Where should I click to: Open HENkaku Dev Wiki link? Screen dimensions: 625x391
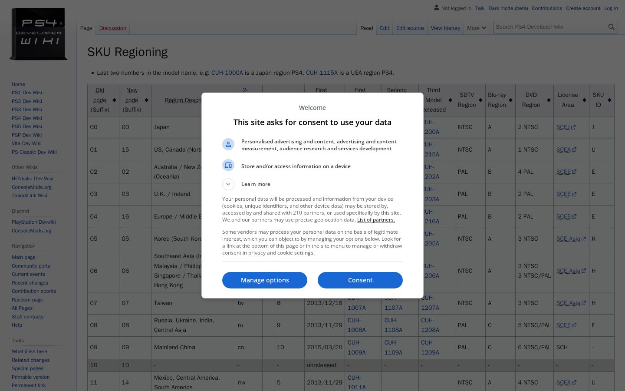[33, 179]
